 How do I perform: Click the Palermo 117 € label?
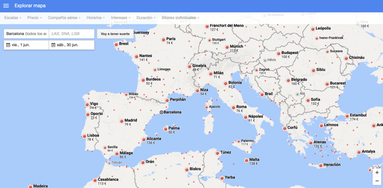(x=247, y=142)
